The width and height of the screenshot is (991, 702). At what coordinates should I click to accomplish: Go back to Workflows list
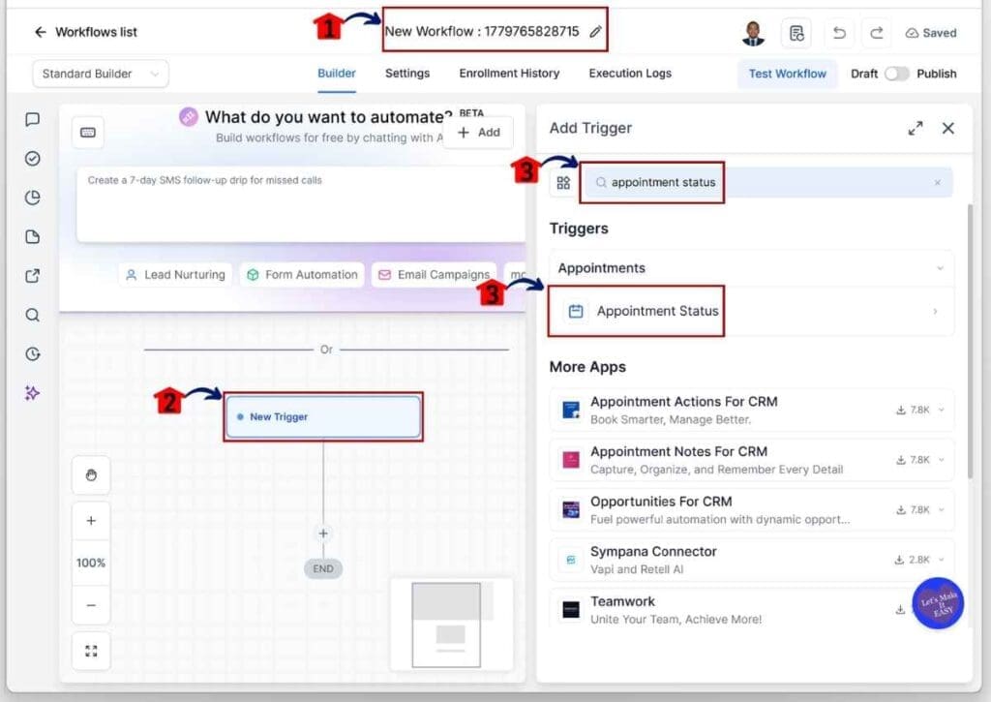tap(85, 32)
